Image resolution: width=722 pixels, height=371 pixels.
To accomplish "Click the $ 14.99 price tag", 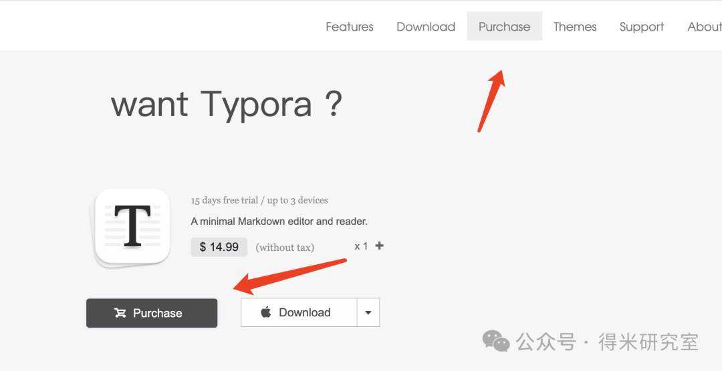I will [x=219, y=247].
